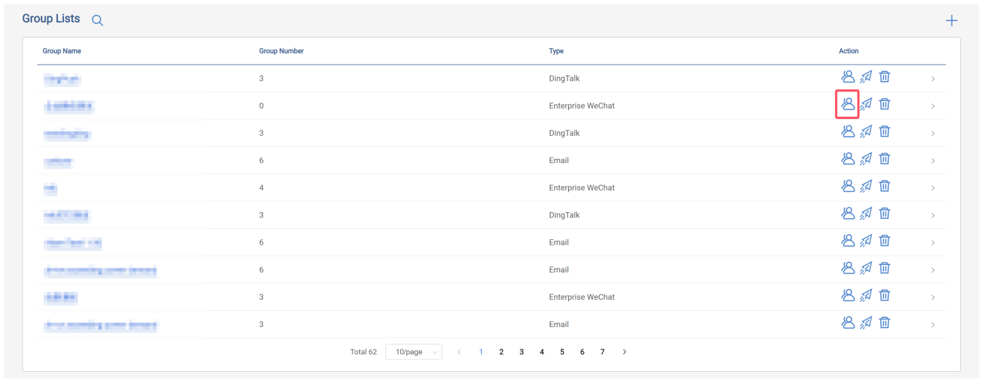Expand the last row using its chevron
This screenshot has width=982, height=382.
click(932, 325)
